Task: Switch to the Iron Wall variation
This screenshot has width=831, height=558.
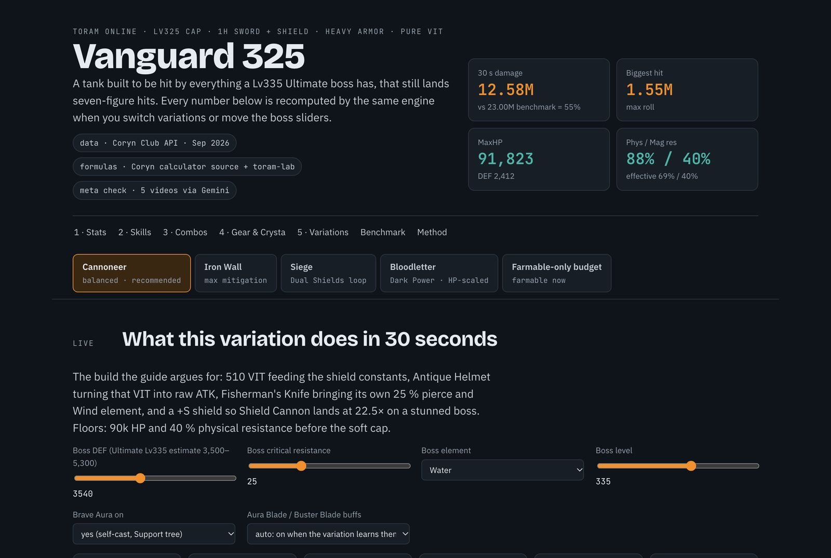Action: pos(235,273)
